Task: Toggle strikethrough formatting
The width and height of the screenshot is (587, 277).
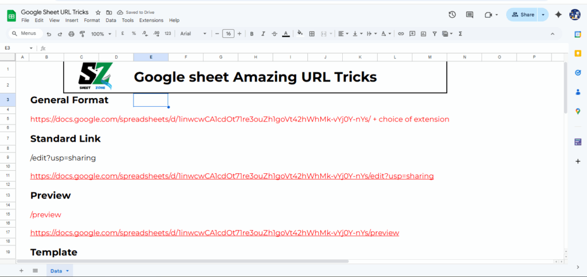Action: click(275, 34)
